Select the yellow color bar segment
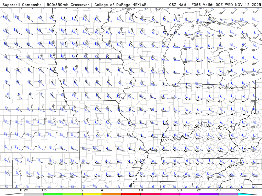 point(92,194)
